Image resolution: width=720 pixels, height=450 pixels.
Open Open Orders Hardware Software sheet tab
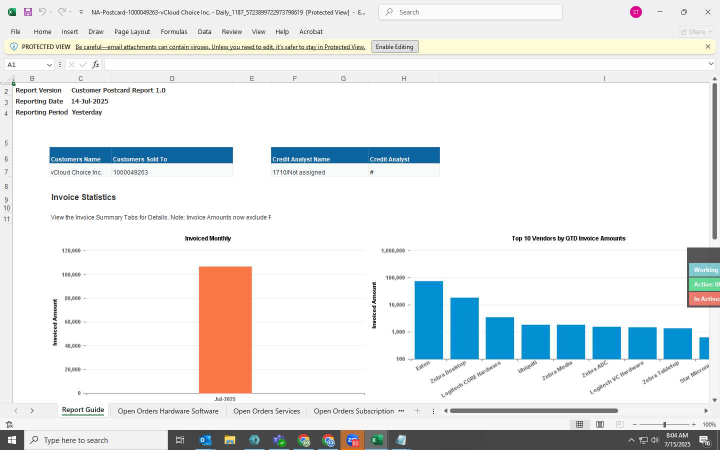[x=168, y=411]
